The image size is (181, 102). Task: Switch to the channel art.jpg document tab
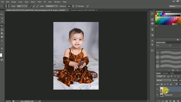pyautogui.click(x=83, y=10)
